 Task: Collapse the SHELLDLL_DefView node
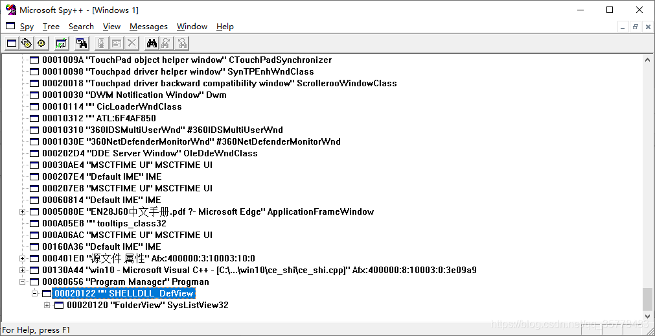(35, 294)
